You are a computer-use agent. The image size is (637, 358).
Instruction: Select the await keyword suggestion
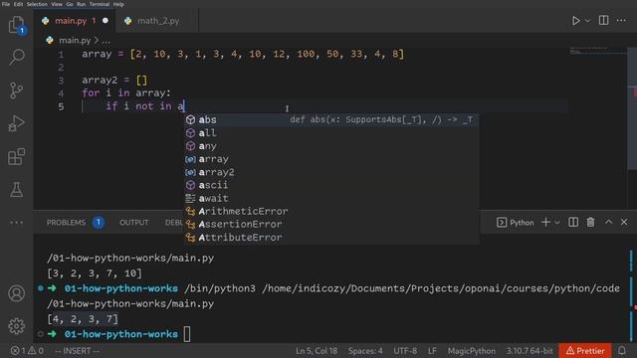coord(330,198)
